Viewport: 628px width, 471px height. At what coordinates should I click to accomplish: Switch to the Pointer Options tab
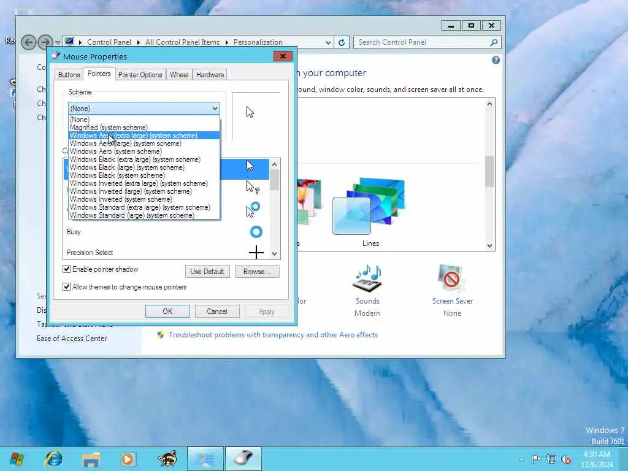(140, 74)
